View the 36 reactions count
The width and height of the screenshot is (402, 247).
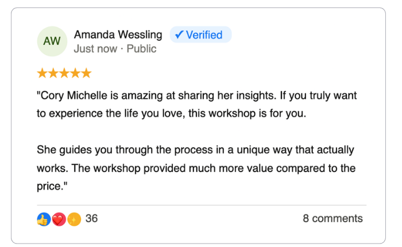(91, 218)
